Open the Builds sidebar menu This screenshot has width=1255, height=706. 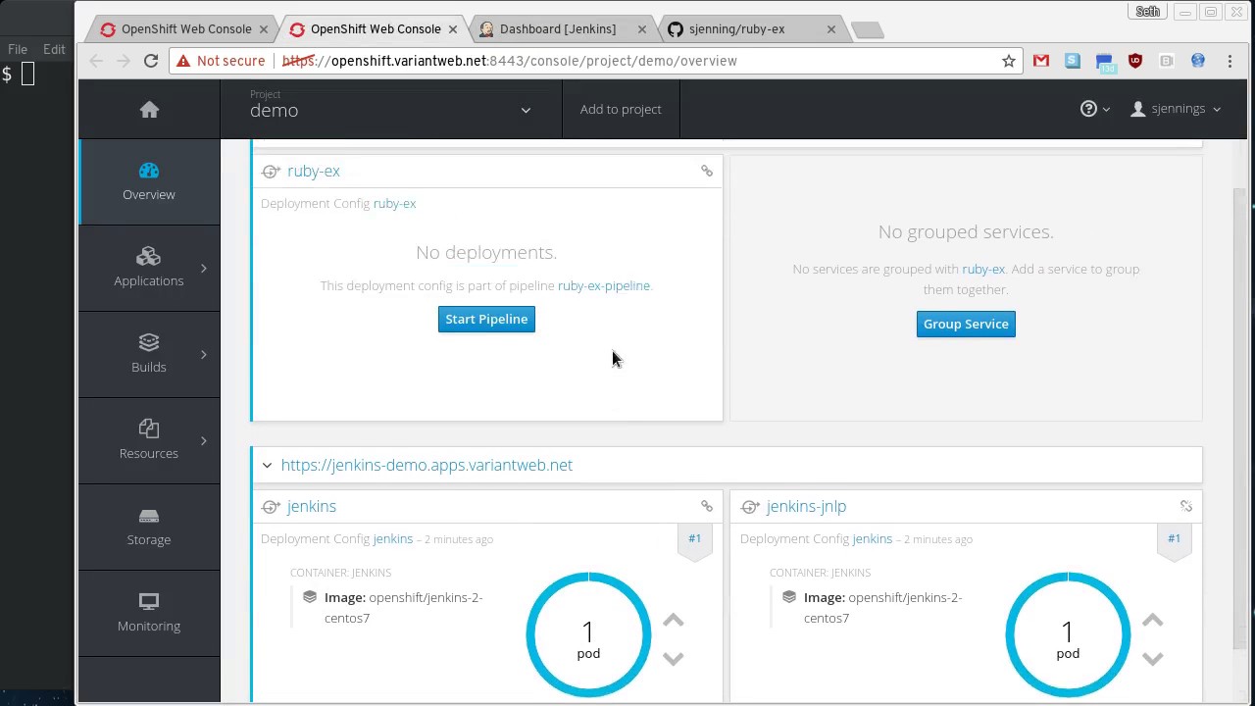point(149,355)
